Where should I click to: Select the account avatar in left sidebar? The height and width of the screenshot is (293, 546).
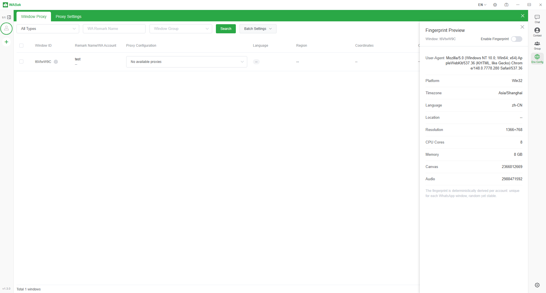pos(6,28)
